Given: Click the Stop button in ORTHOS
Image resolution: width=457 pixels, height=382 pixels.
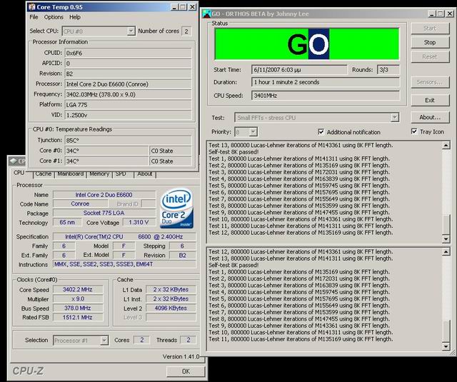Looking at the screenshot, I should click(x=430, y=43).
